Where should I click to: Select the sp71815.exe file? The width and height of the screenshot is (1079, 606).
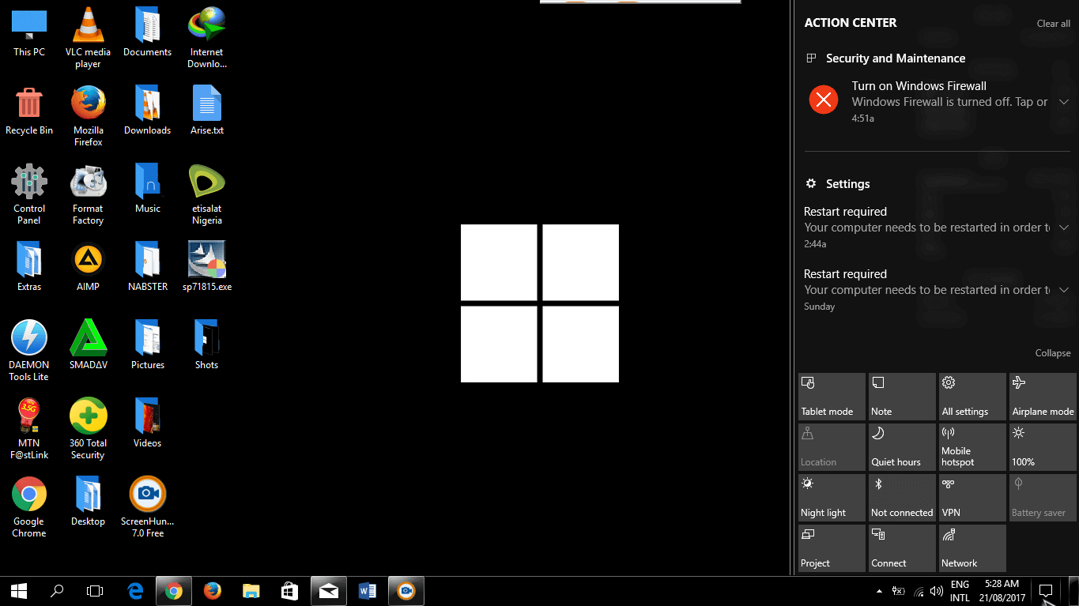click(x=206, y=267)
